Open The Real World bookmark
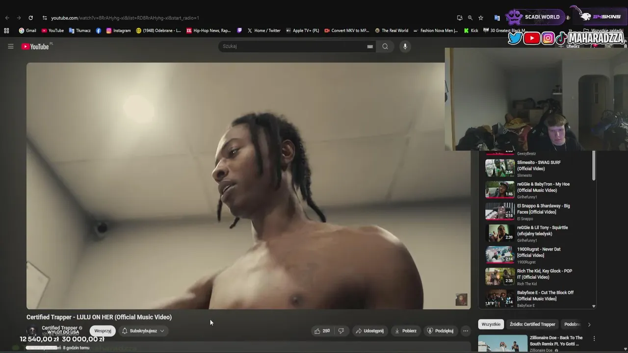Screen dimensions: 628x353 point(392,30)
